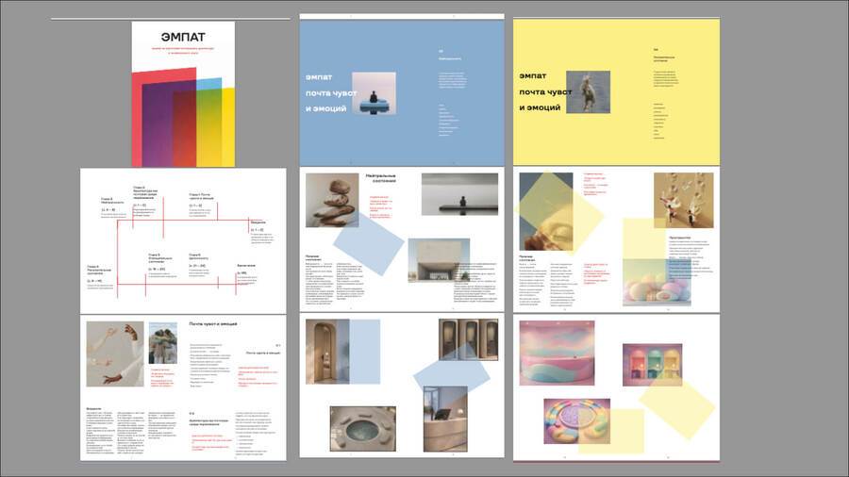Select the reception desk photo
This screenshot has width=849, height=477.
(x=445, y=419)
